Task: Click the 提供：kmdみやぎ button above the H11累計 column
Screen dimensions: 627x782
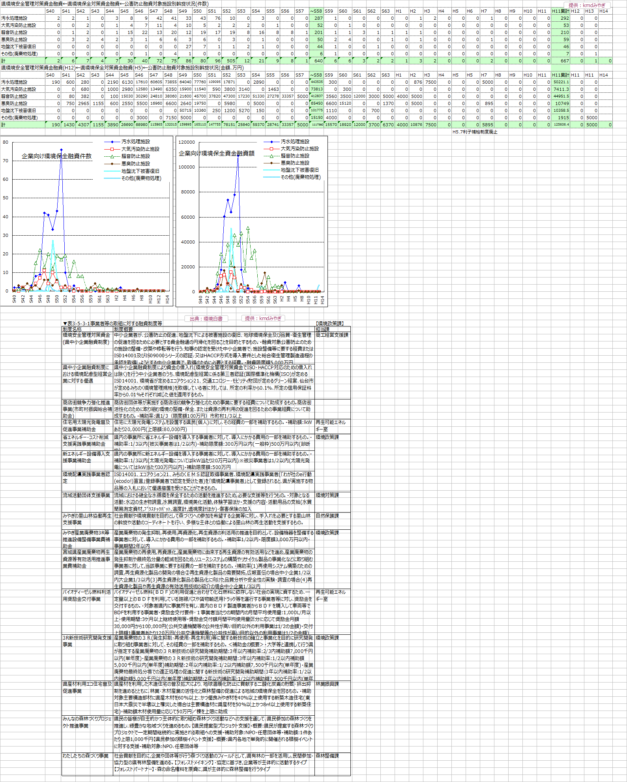Action: (587, 5)
